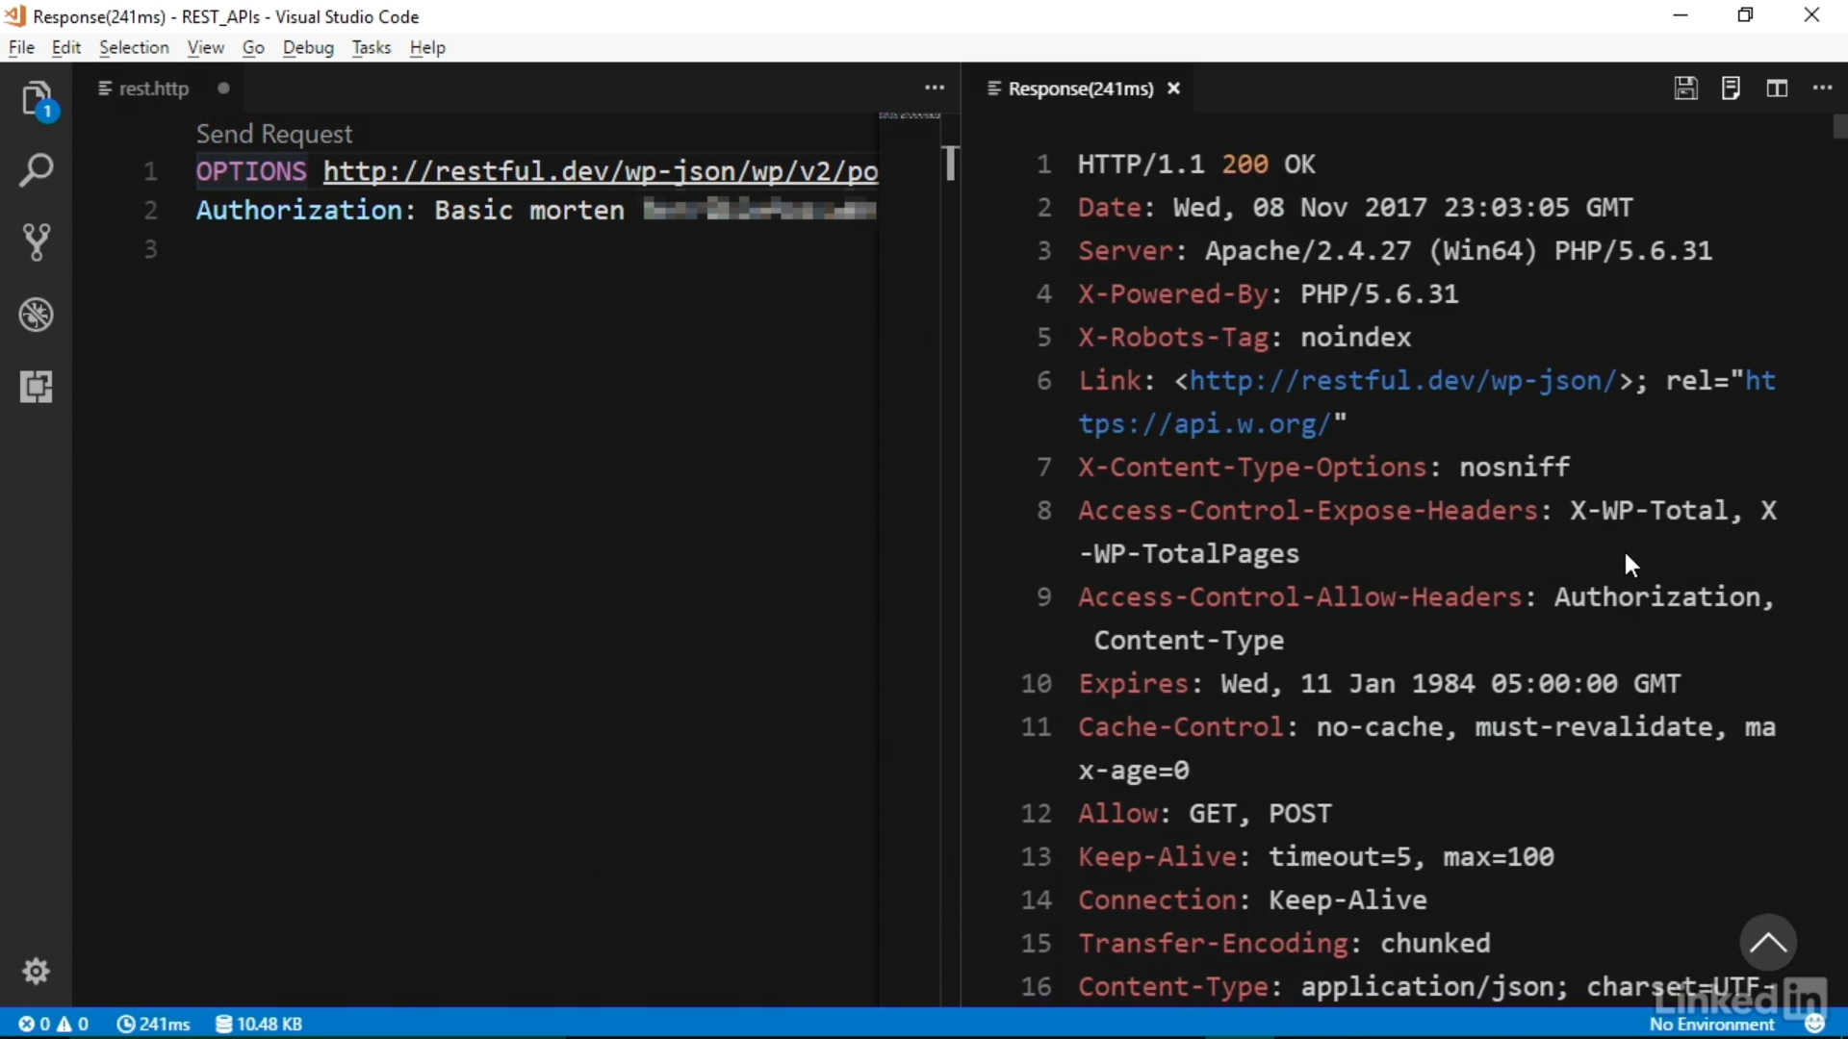Click the HTTP/1.1 200 OK status line
This screenshot has width=1848, height=1039.
click(1196, 165)
